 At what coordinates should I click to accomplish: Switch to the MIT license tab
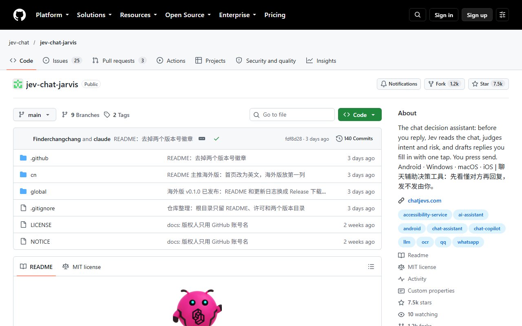(82, 267)
